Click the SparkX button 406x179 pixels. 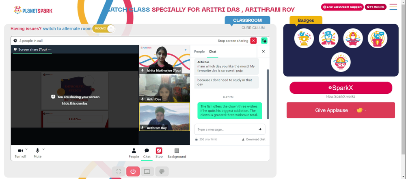(x=341, y=88)
